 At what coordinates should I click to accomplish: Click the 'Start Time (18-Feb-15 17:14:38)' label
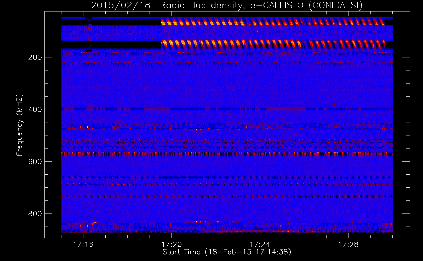227,252
